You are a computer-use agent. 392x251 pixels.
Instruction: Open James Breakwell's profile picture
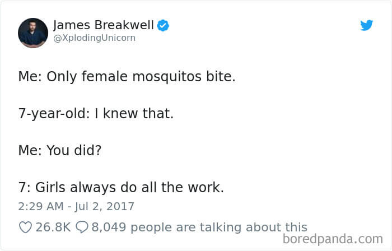pyautogui.click(x=33, y=32)
